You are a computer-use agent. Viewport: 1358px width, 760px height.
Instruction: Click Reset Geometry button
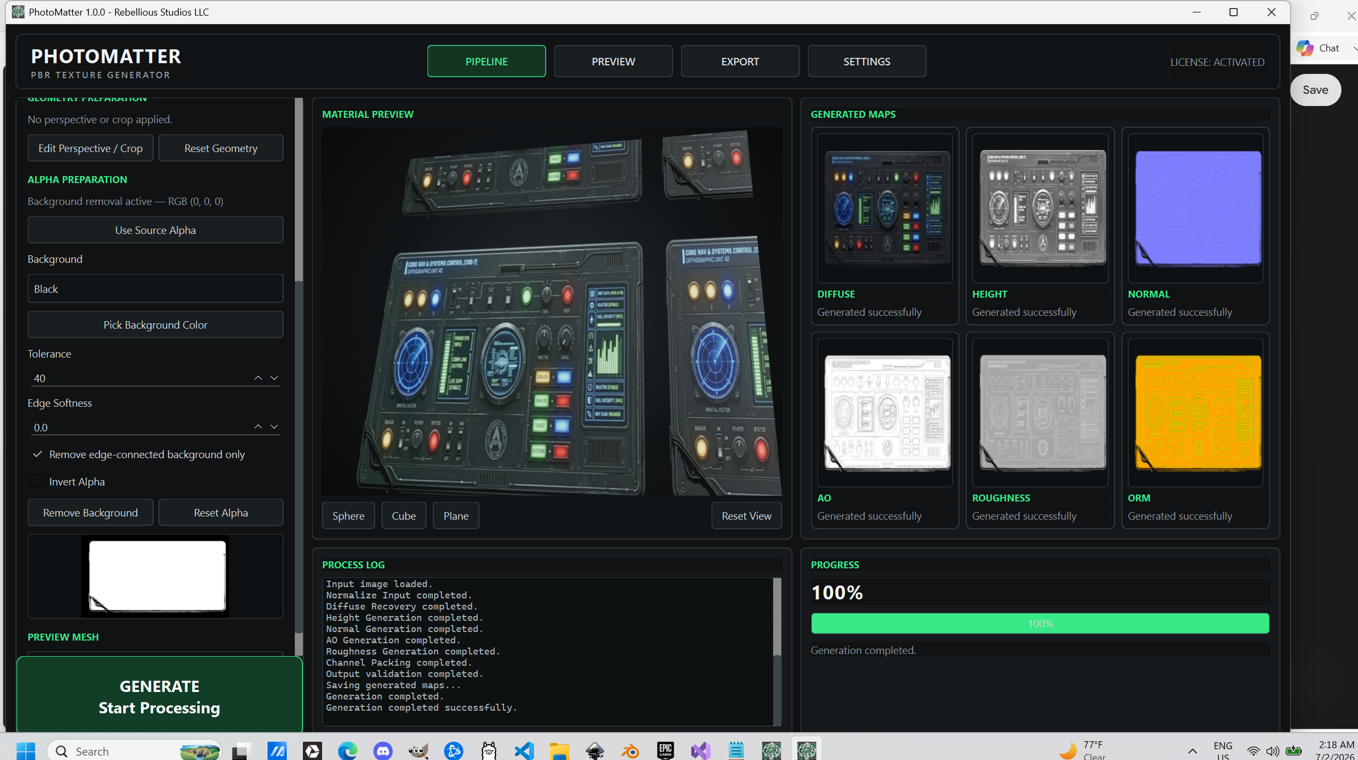(221, 148)
